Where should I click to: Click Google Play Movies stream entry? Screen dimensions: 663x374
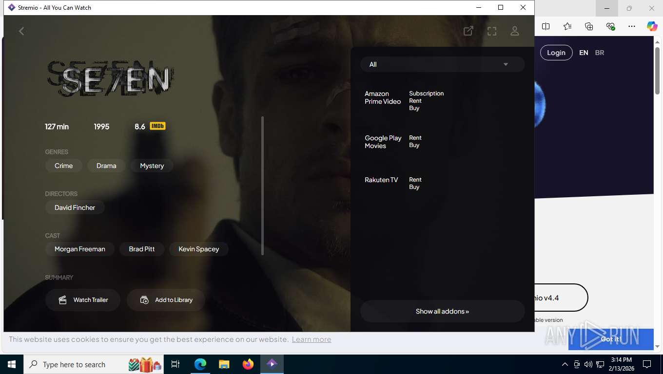442,142
